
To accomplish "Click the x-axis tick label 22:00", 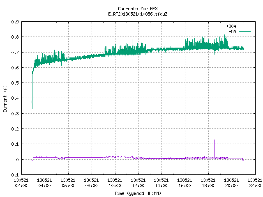I will [x=255, y=186].
